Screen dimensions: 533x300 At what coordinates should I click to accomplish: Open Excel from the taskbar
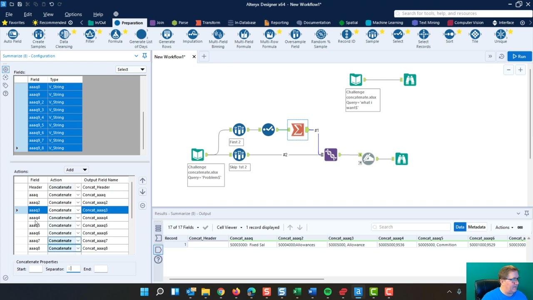(297, 292)
